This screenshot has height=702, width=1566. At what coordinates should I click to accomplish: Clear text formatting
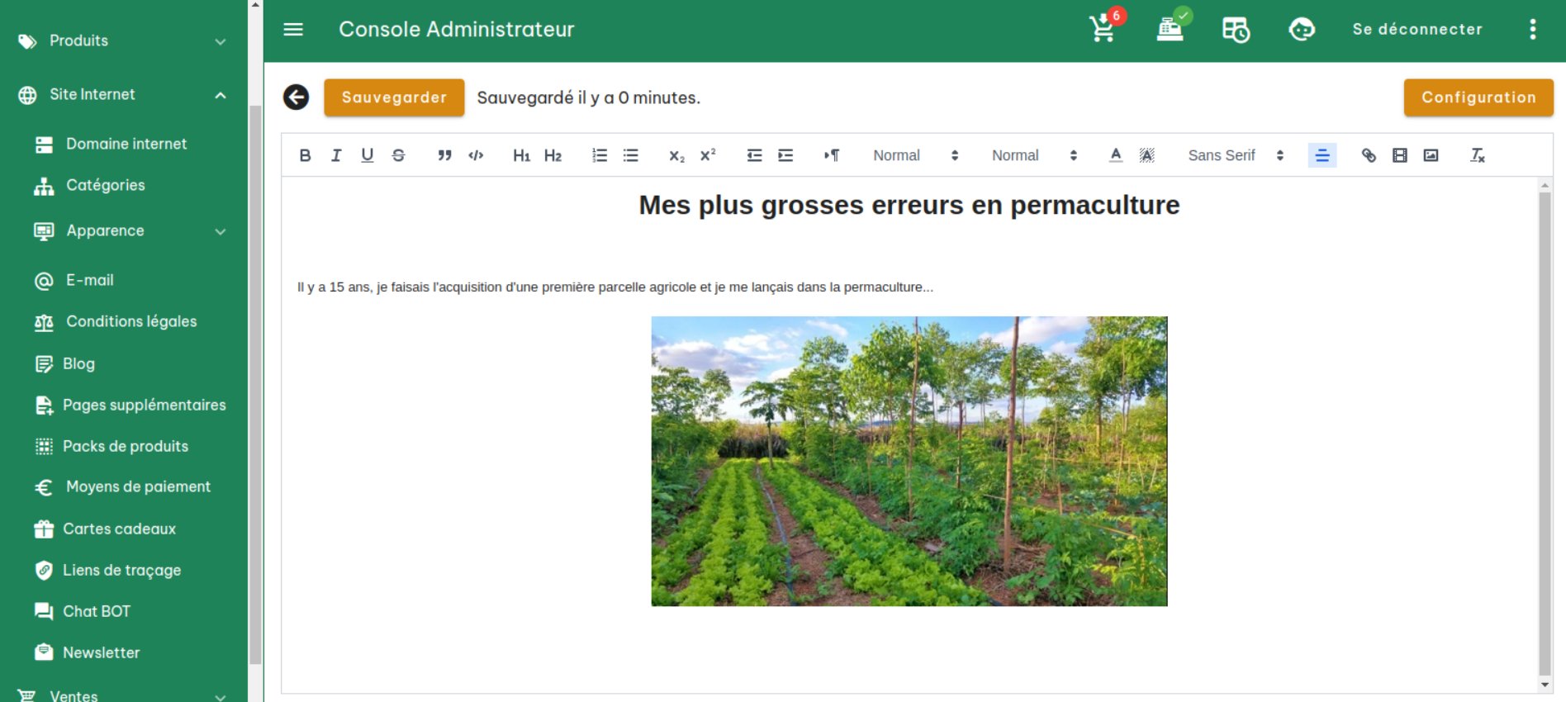coord(1478,155)
